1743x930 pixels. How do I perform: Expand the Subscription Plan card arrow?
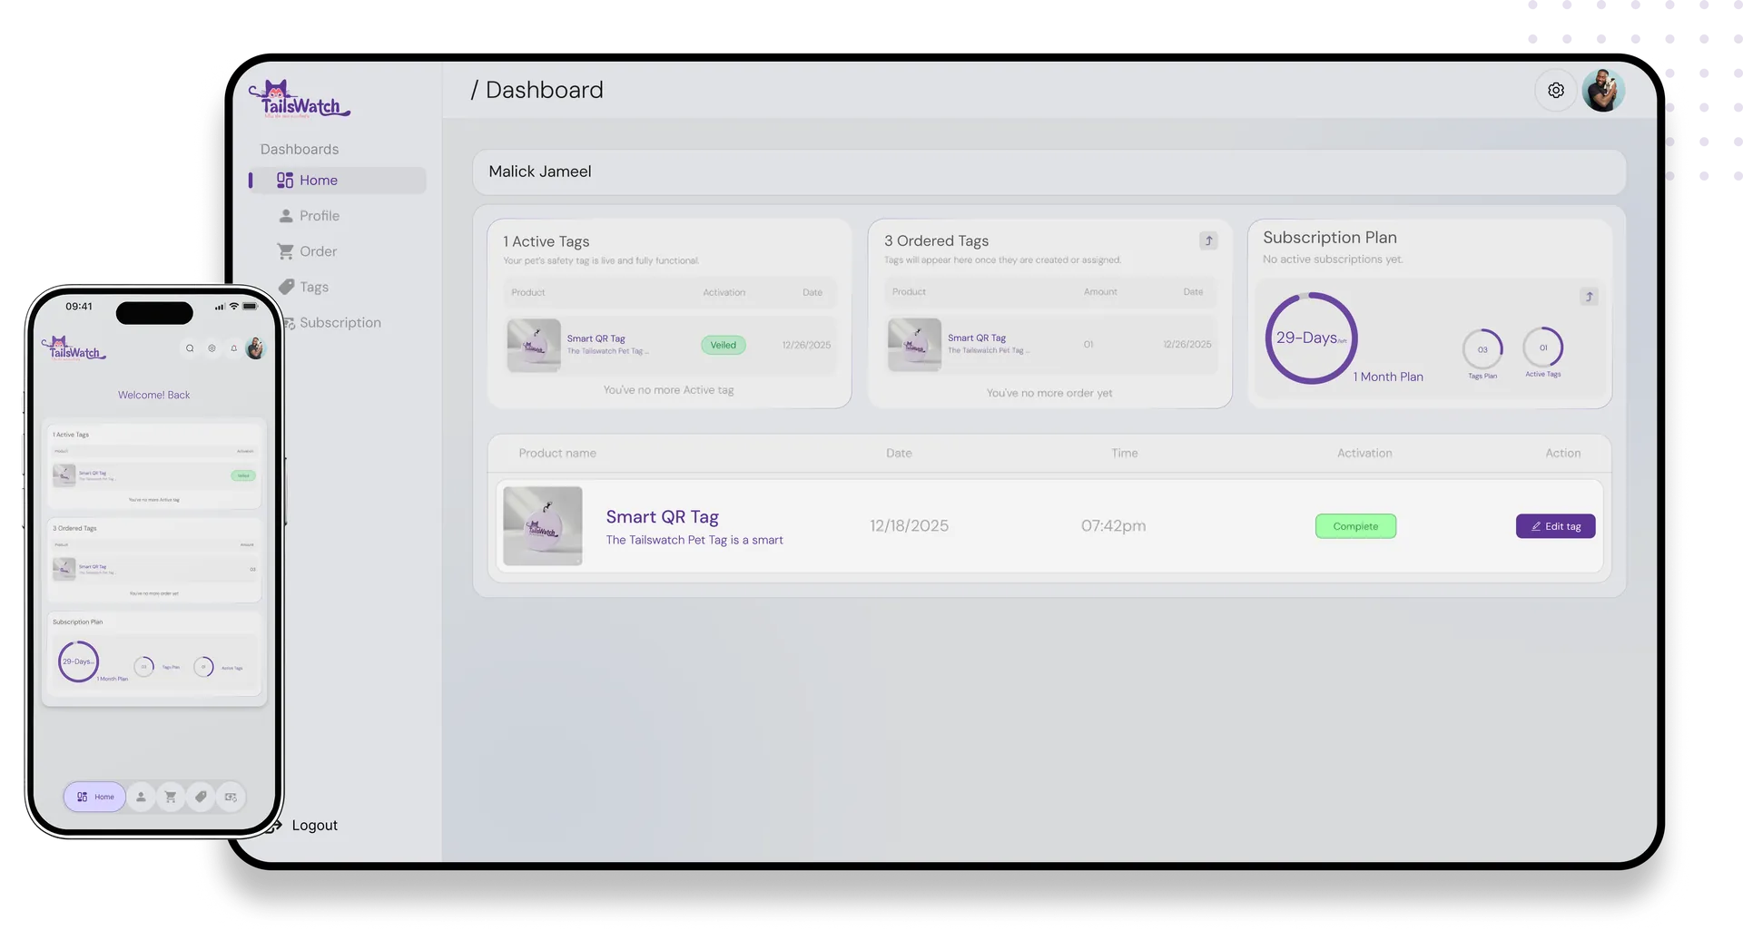(x=1589, y=297)
